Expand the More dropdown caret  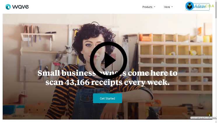172,7
